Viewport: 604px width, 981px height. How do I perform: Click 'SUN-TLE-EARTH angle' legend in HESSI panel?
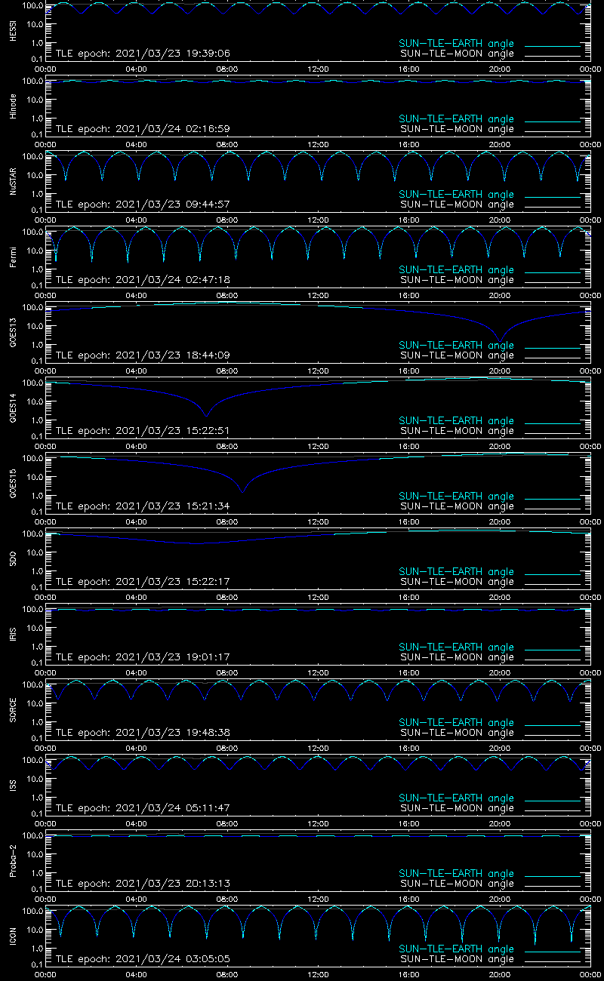pos(456,43)
